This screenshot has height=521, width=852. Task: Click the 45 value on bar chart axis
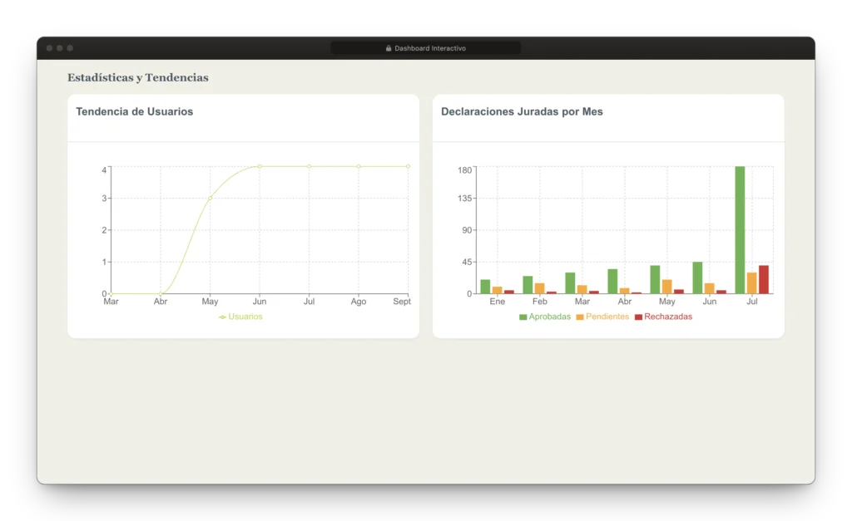tap(467, 262)
